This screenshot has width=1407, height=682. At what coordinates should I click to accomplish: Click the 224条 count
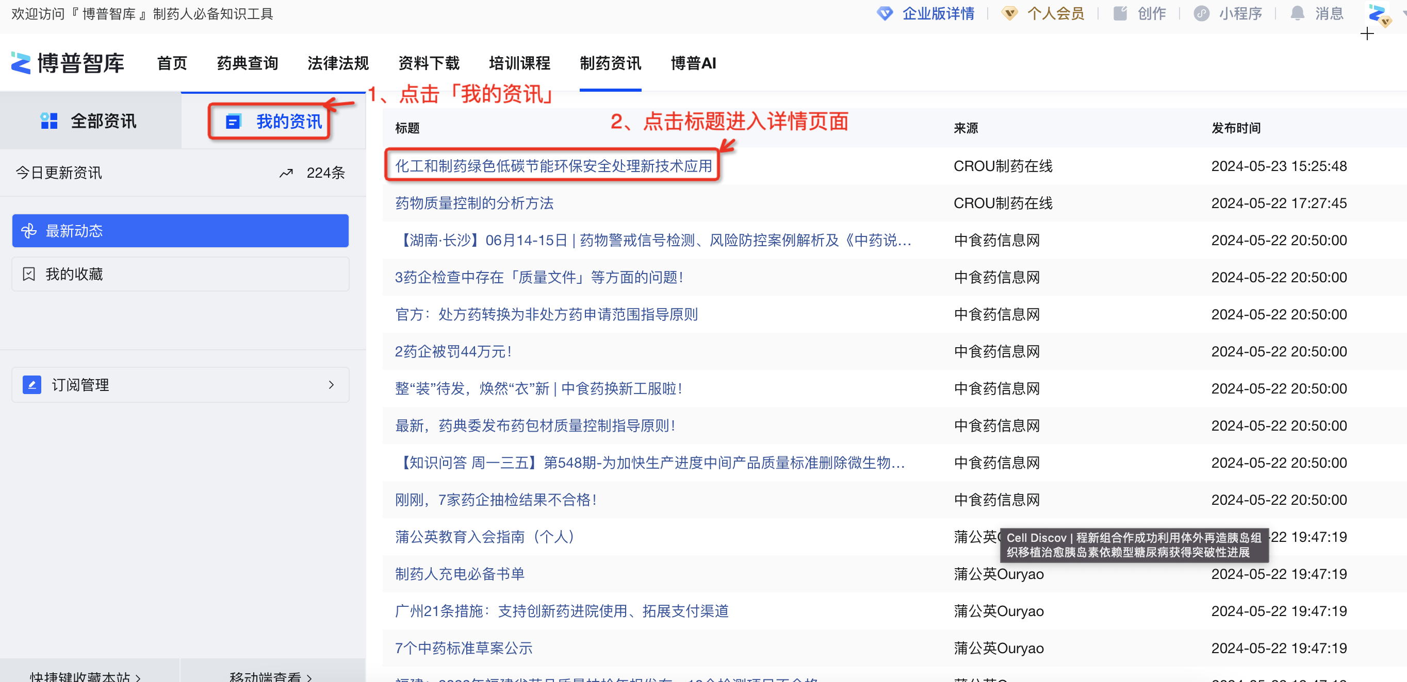[325, 173]
